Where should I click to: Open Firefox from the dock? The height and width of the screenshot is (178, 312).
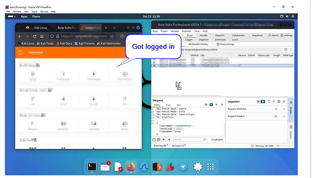(131, 167)
